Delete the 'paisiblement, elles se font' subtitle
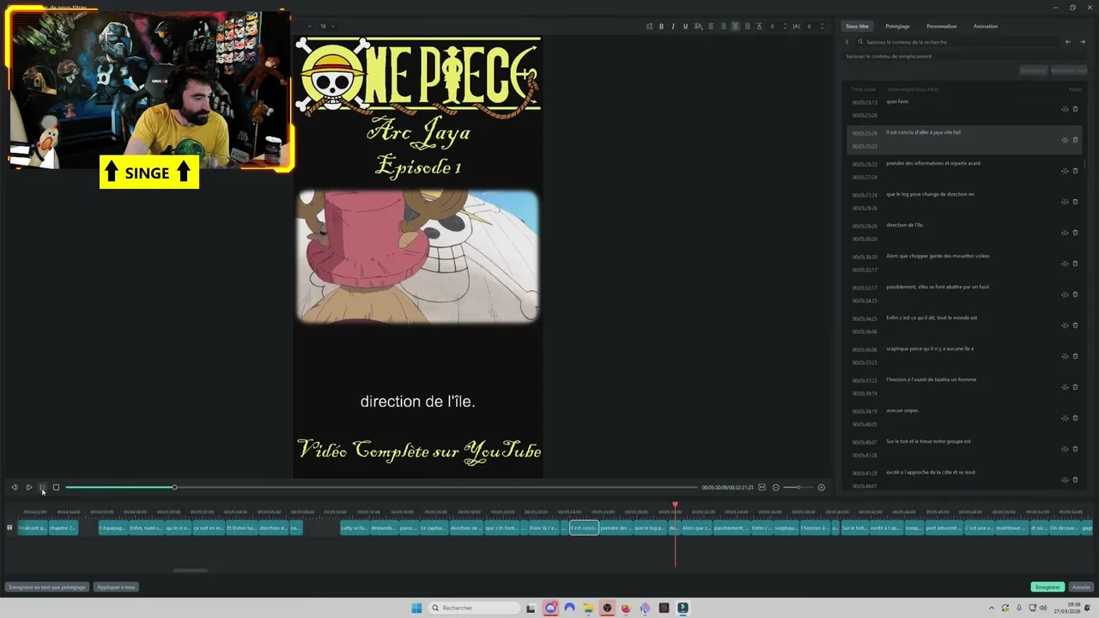The height and width of the screenshot is (618, 1099). [x=1075, y=294]
